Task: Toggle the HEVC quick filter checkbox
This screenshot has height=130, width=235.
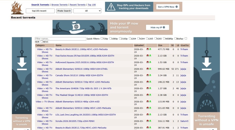Action: [x=42, y=42]
